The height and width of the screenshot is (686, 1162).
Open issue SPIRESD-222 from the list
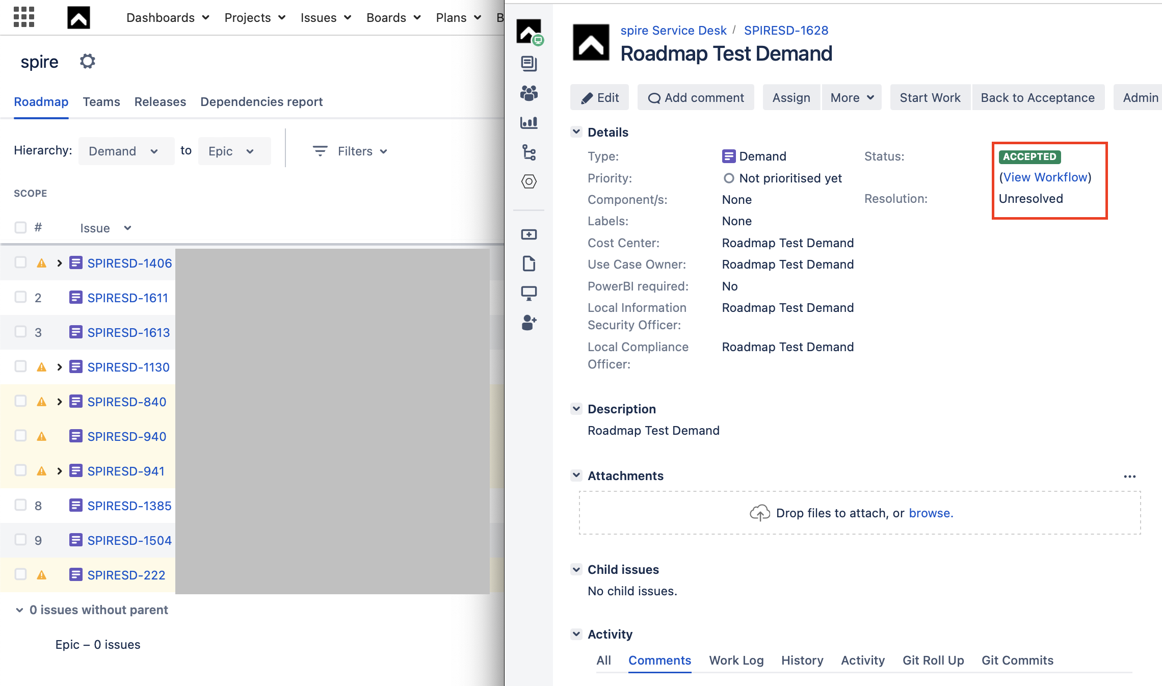coord(126,575)
